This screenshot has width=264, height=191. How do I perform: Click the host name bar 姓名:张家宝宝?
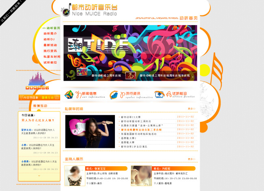pos(106,168)
